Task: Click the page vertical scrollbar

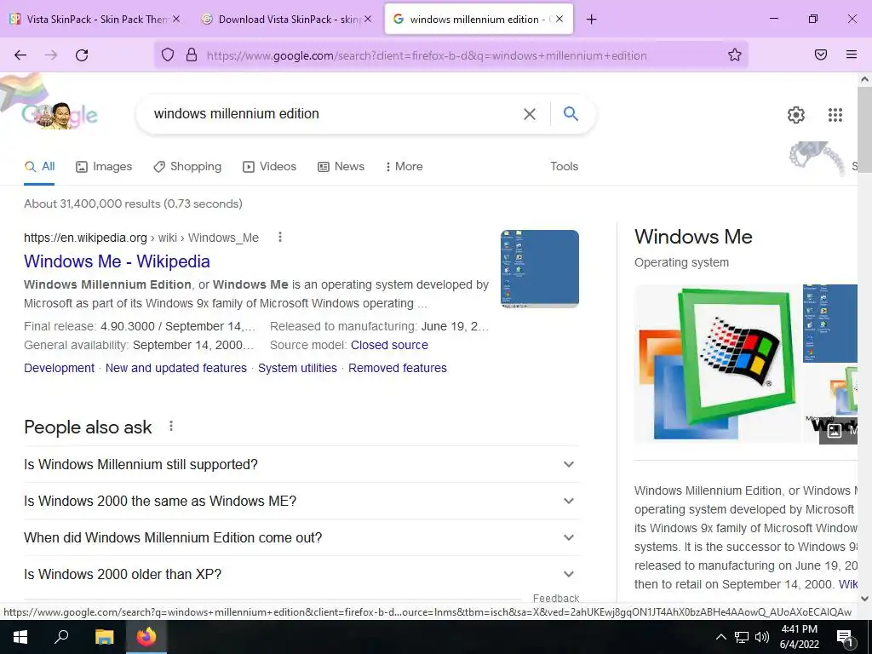Action: click(x=865, y=130)
